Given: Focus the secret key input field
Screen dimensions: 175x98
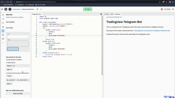Looking at the screenshot, I should (18, 36).
